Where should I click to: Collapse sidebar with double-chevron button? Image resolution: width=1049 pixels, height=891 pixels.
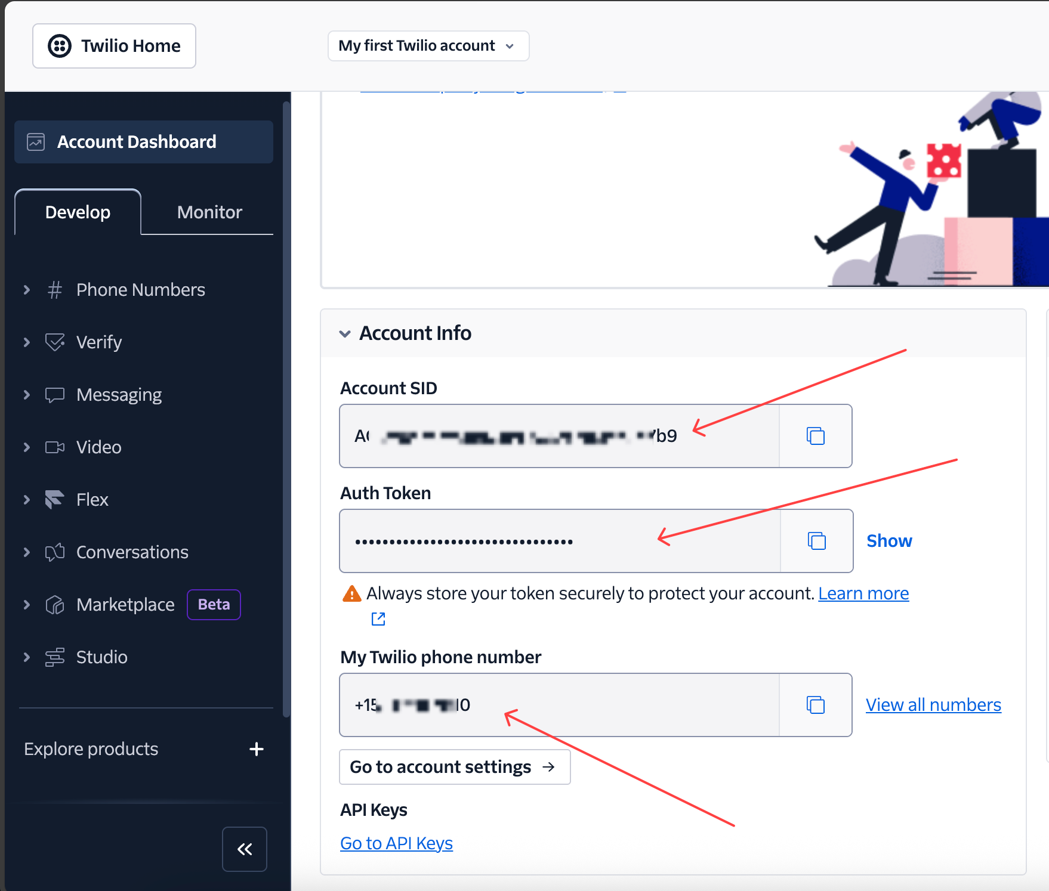click(245, 849)
